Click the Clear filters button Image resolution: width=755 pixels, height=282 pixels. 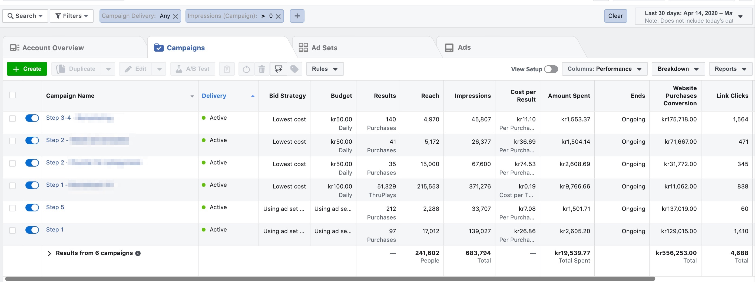(x=615, y=16)
